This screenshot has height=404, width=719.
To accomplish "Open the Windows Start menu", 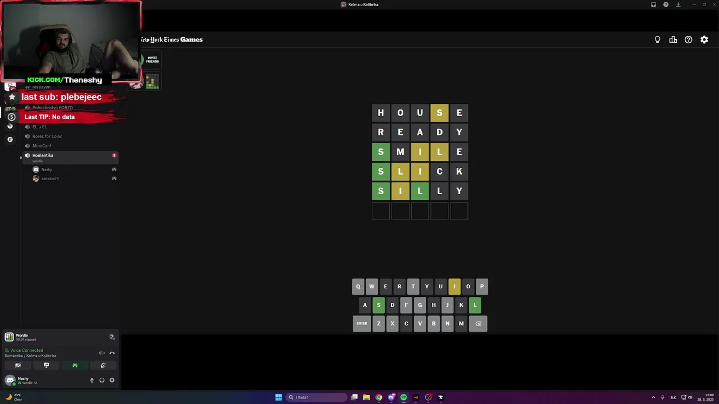I will coord(279,397).
